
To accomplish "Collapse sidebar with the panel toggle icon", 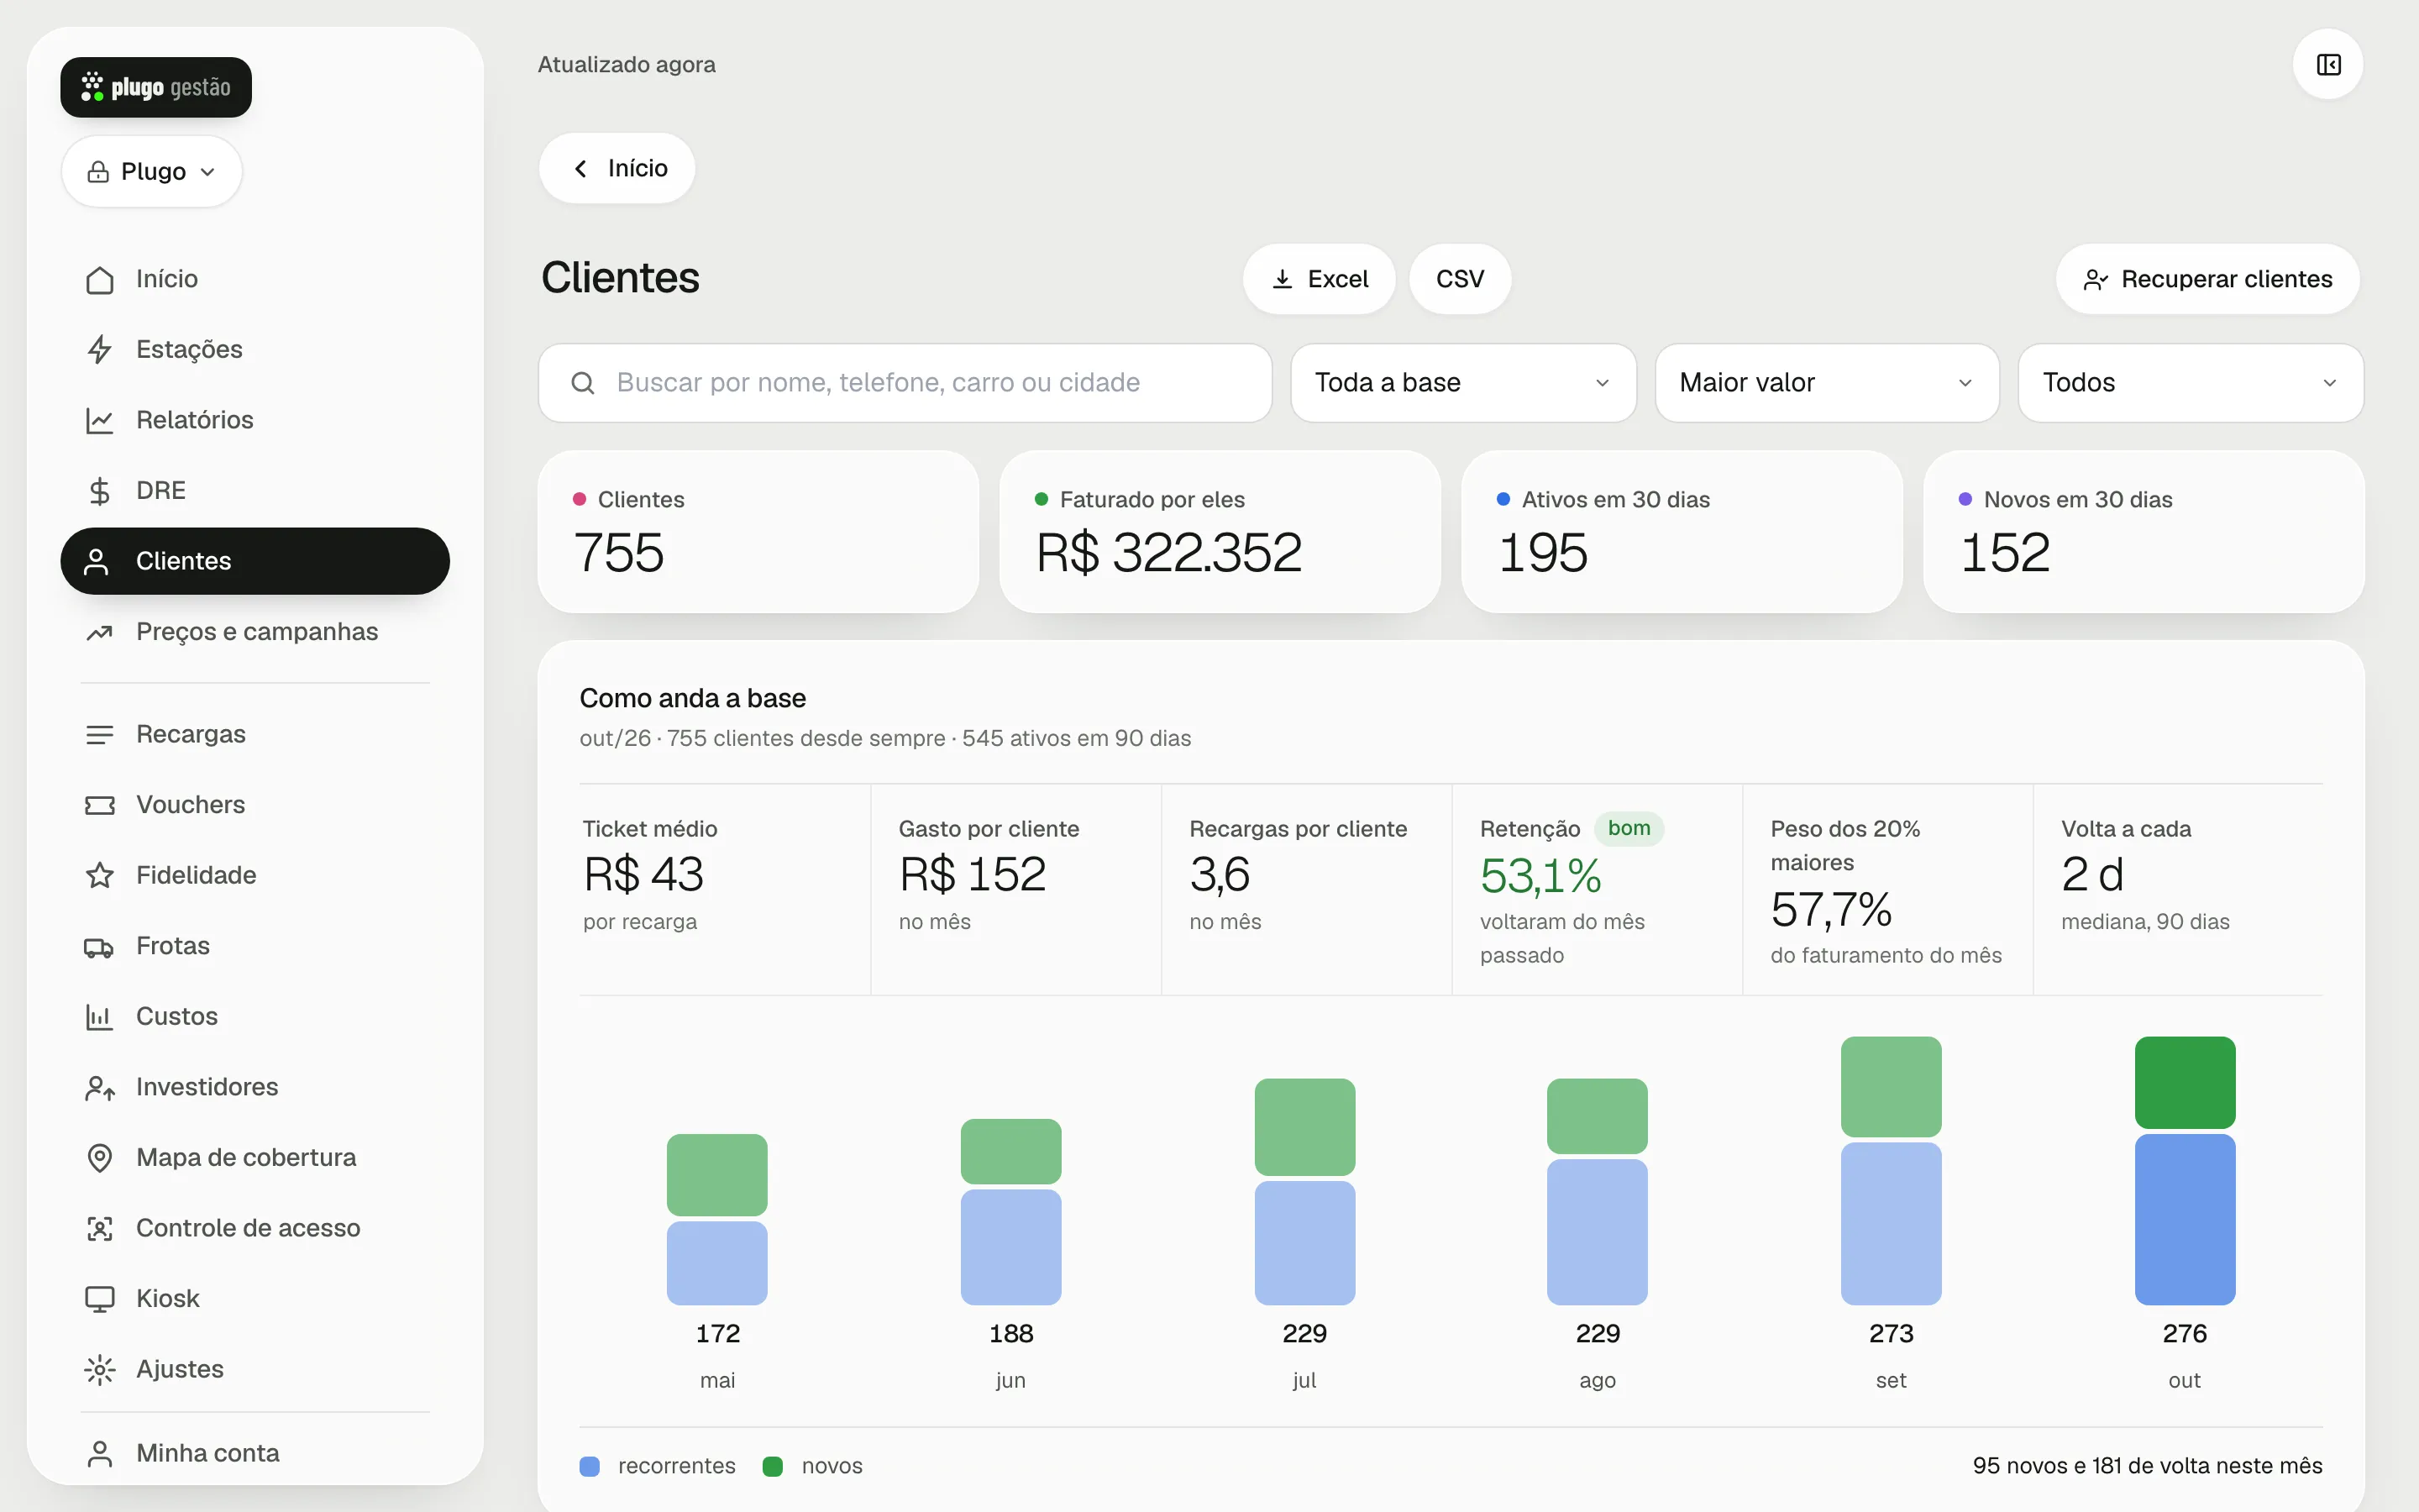I will click(x=2328, y=65).
